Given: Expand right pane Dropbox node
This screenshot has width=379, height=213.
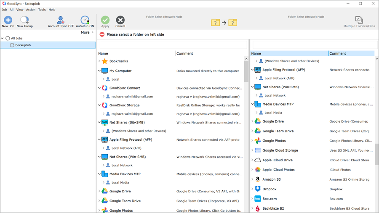Looking at the screenshot, I should coord(252,189).
